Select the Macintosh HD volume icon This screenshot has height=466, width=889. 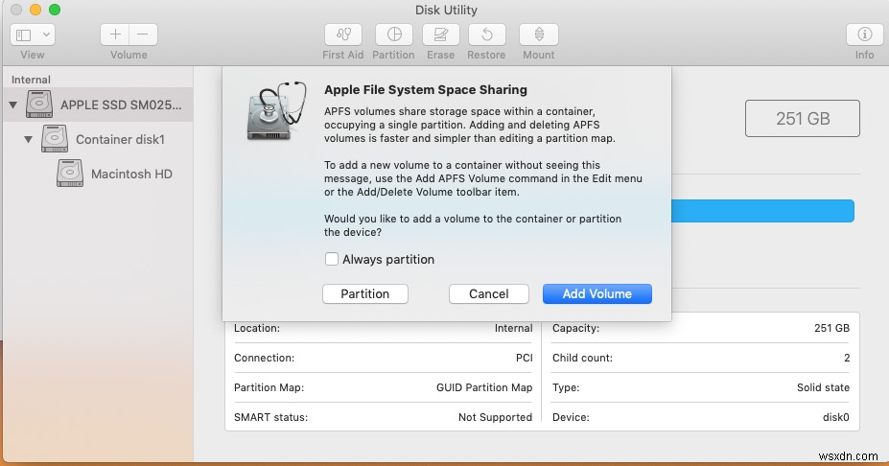coord(70,174)
